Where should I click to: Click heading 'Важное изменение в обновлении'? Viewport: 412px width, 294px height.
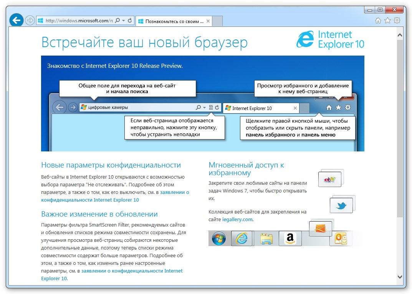[99, 214]
